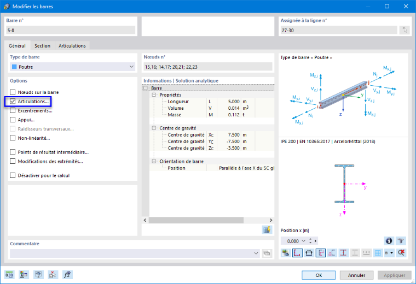The width and height of the screenshot is (416, 284).
Task: Click the color-coded object settings icon at bottom left
Action: (24, 275)
